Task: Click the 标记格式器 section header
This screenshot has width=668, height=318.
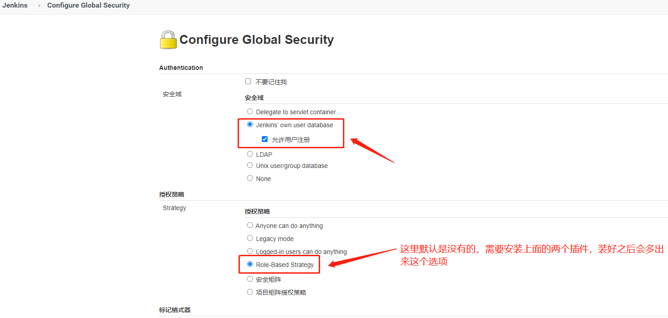Action: coord(175,310)
